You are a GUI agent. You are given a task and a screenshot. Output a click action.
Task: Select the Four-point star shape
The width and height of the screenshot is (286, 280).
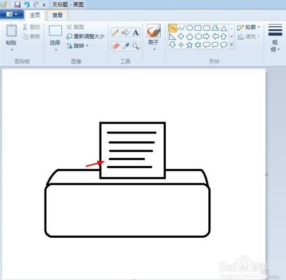pyautogui.click(x=181, y=45)
